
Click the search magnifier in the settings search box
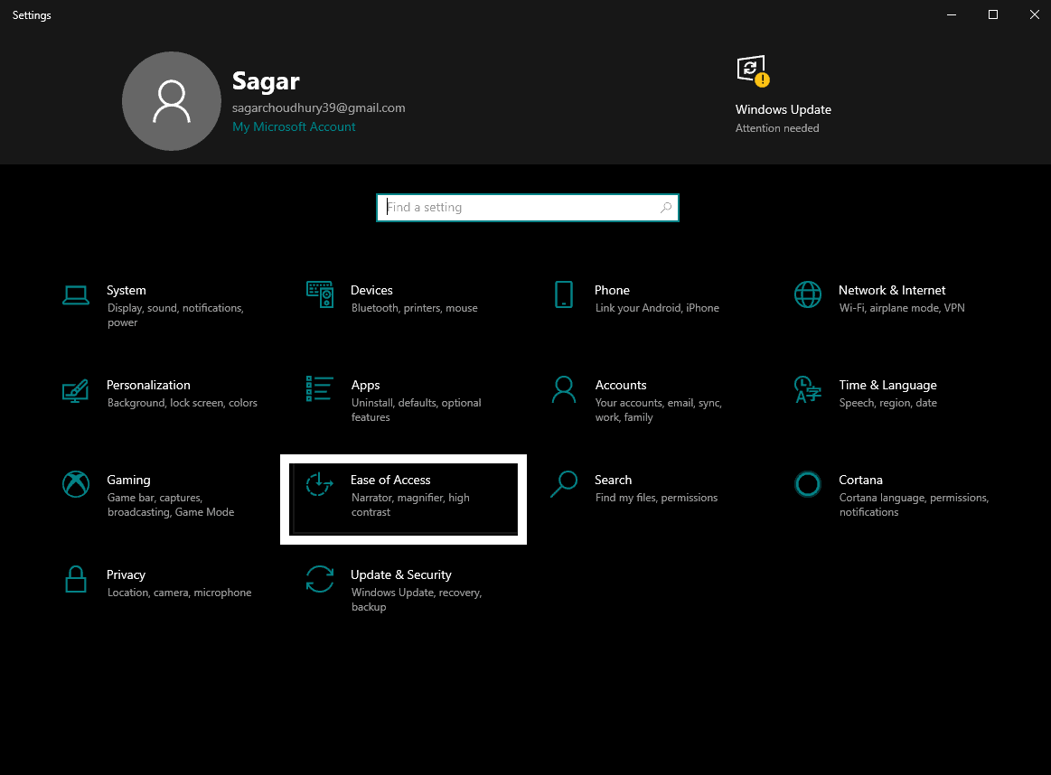point(666,207)
